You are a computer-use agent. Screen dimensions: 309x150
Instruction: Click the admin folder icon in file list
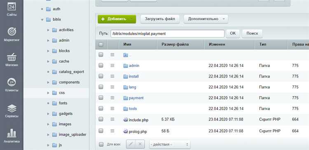126,66
